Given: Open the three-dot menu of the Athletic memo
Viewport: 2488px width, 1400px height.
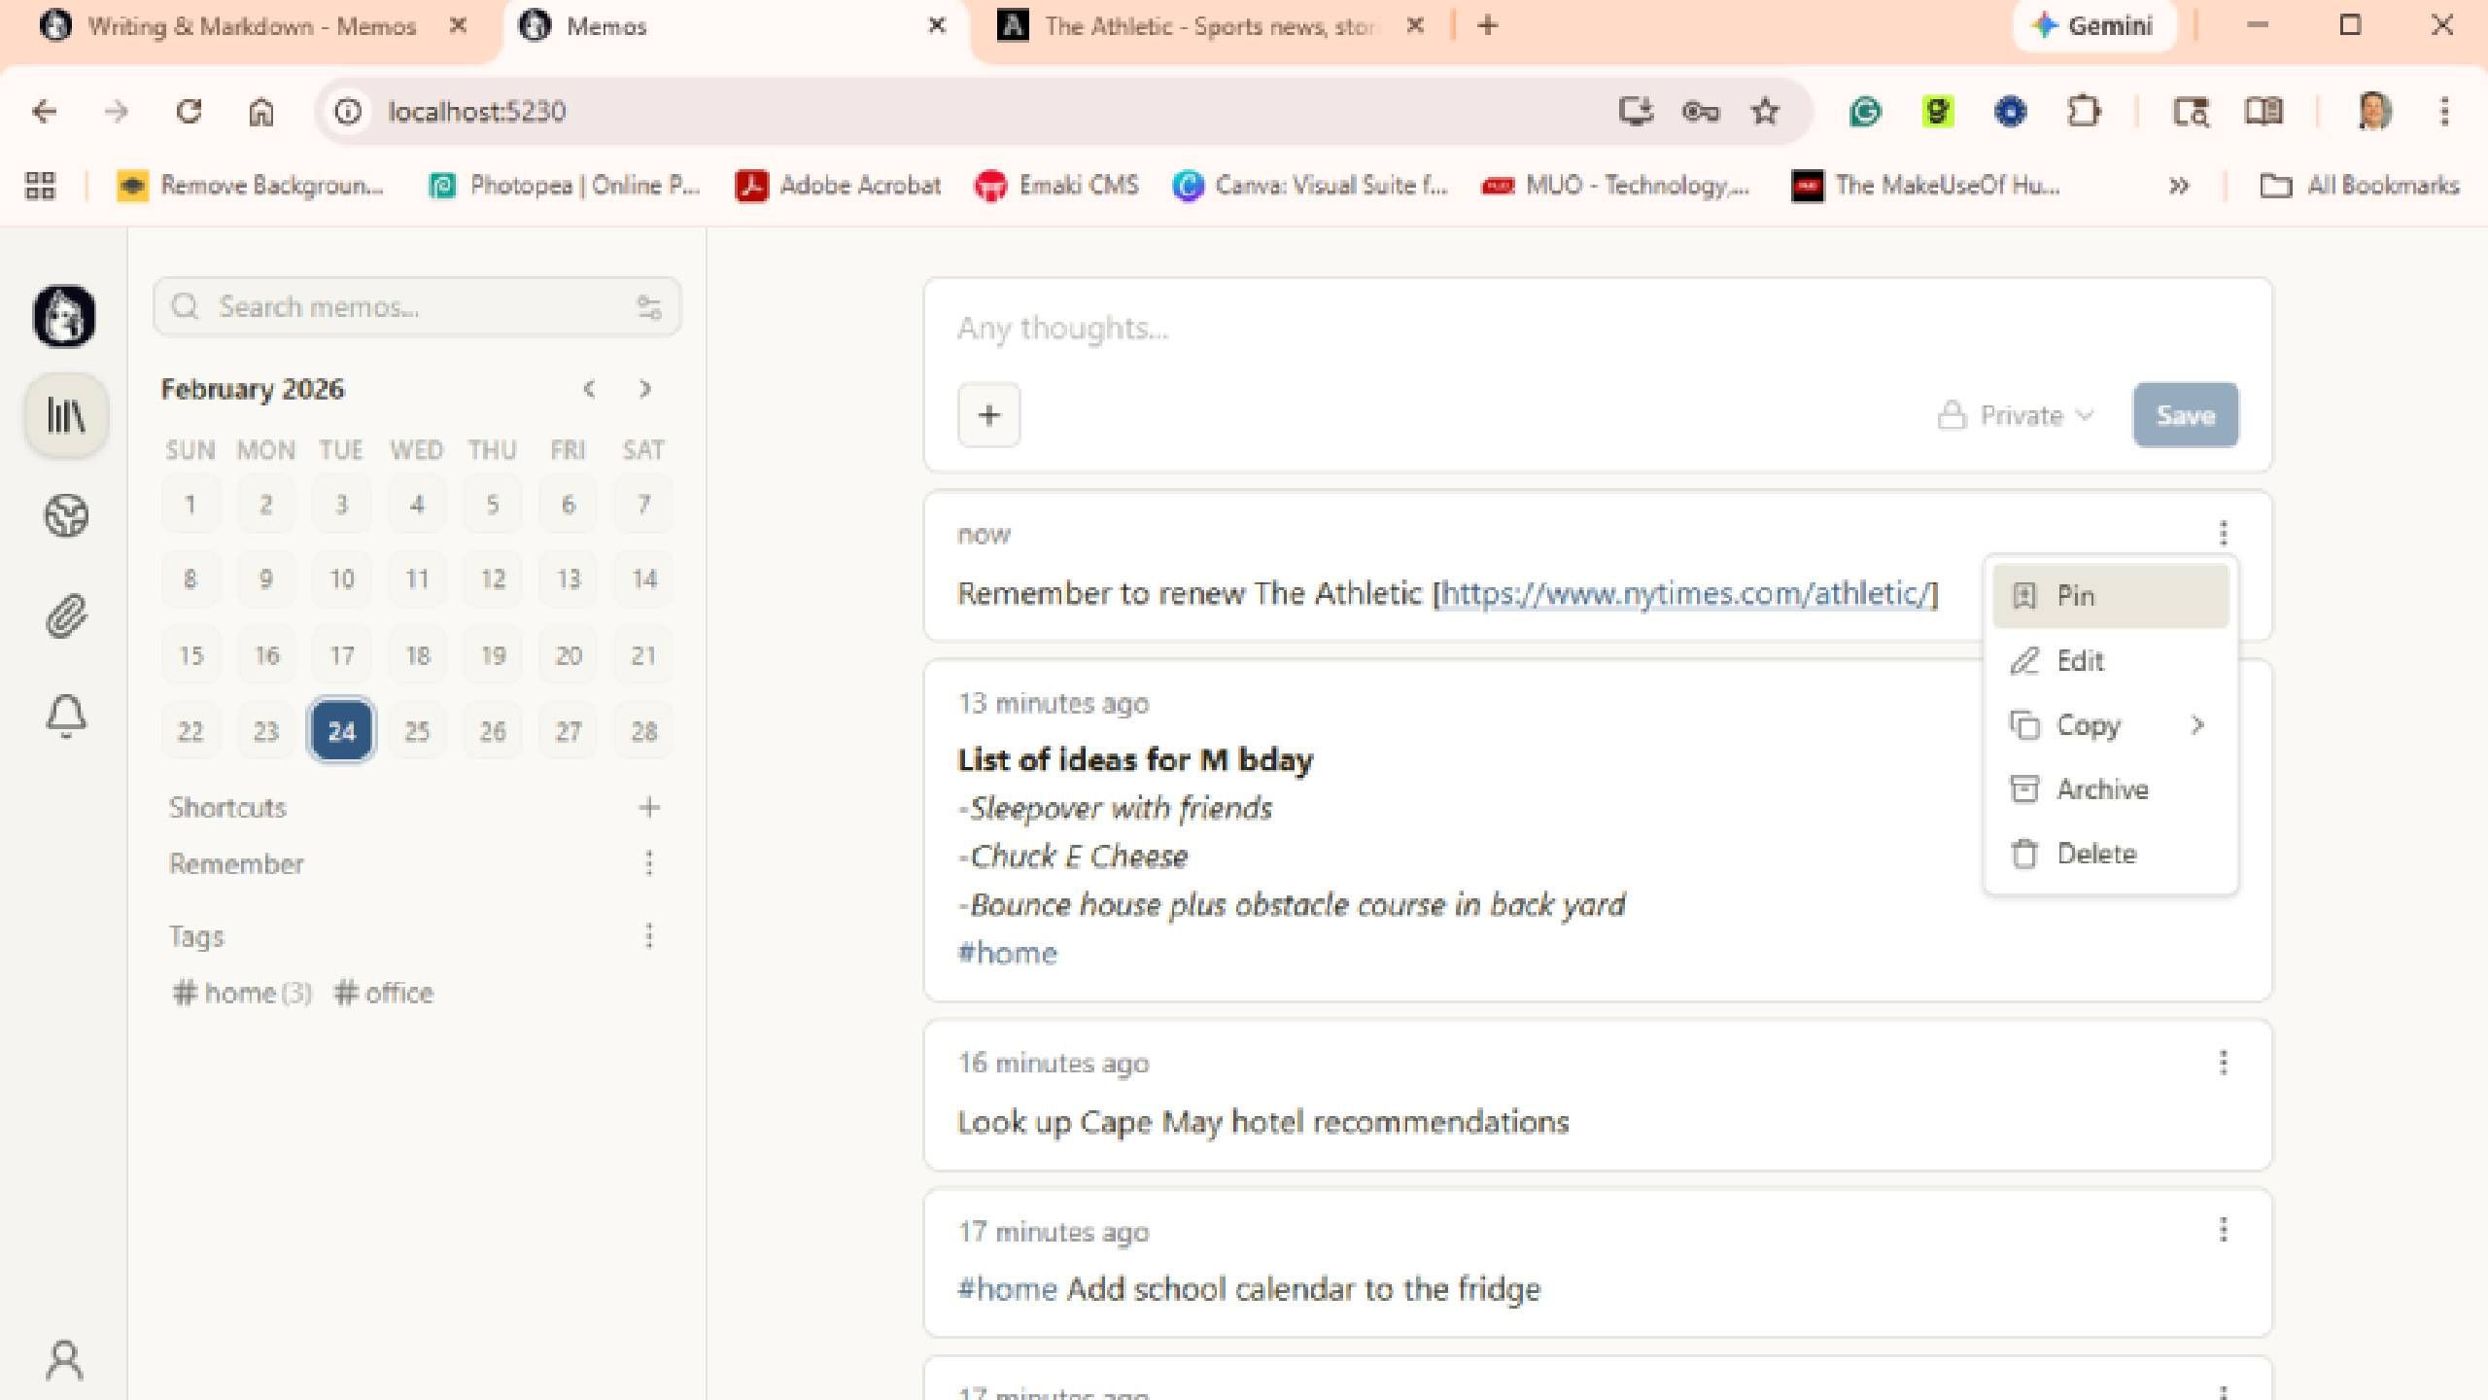Looking at the screenshot, I should coord(2223,533).
